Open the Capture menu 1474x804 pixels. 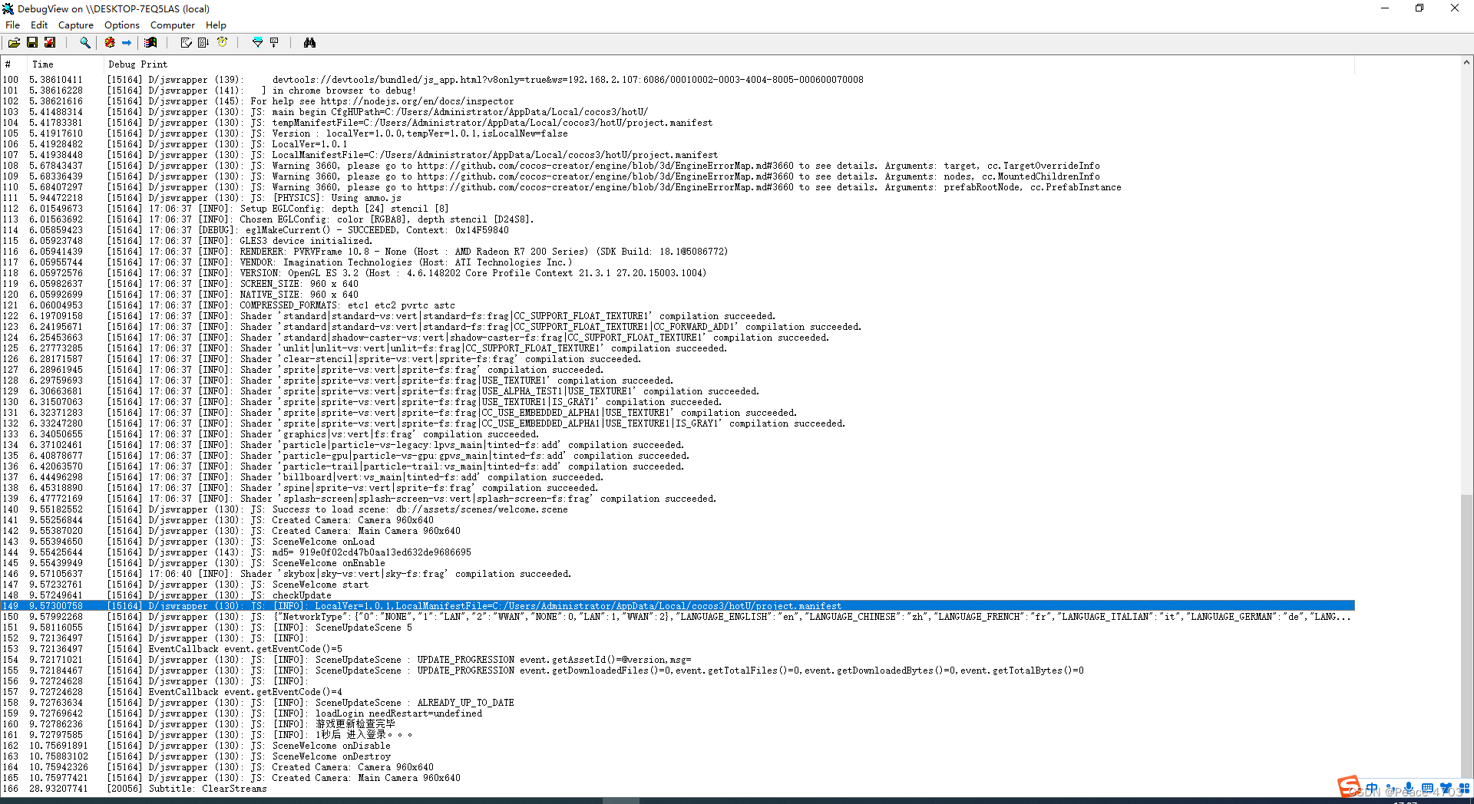pyautogui.click(x=75, y=25)
